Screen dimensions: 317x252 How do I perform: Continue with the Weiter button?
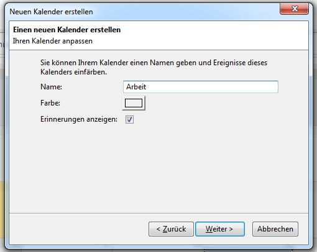pyautogui.click(x=220, y=229)
